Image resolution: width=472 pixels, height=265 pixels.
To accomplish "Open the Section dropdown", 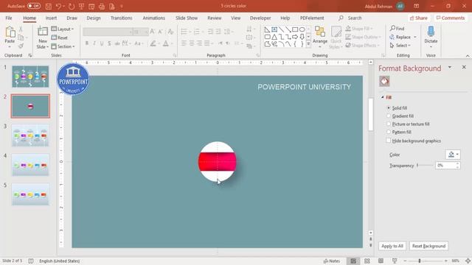I will click(63, 46).
